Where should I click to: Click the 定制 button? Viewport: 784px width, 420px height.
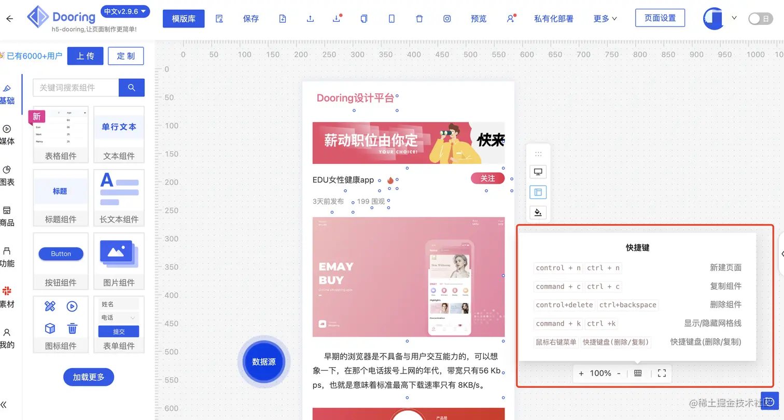[x=126, y=56]
